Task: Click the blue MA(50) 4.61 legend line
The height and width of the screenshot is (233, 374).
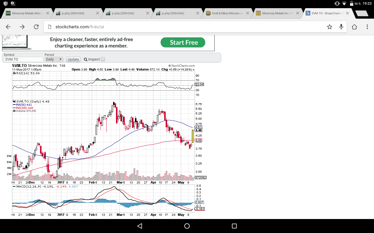Action: click(x=22, y=105)
